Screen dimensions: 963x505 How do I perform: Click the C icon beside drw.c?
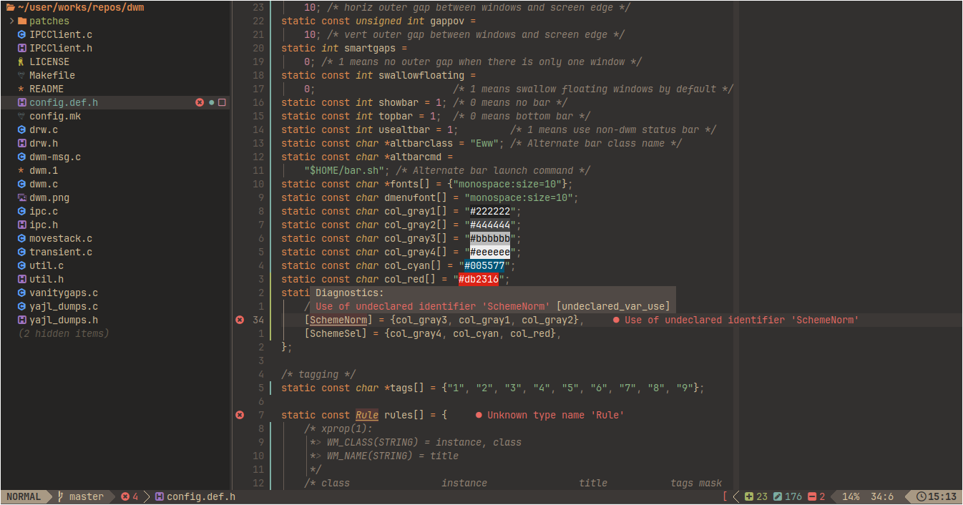click(22, 129)
